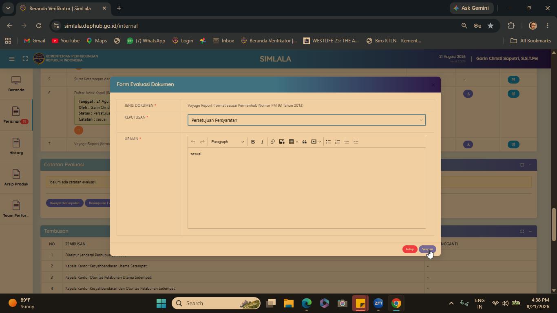
Task: Click inside the Uraian text area
Action: coord(307,187)
